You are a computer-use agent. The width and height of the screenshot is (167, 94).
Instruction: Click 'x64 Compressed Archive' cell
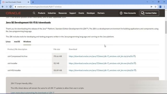(x=17, y=56)
